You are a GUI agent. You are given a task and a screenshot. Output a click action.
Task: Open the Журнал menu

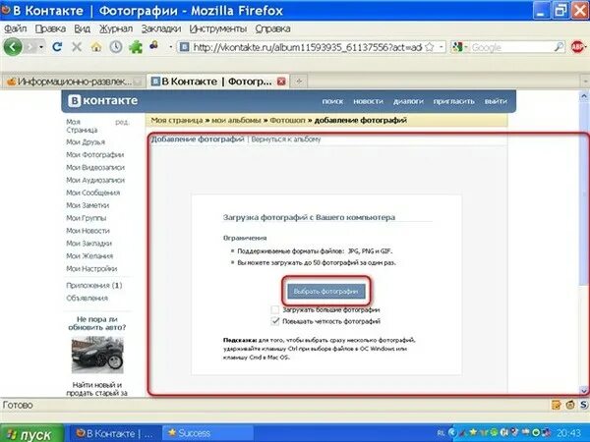tap(116, 28)
